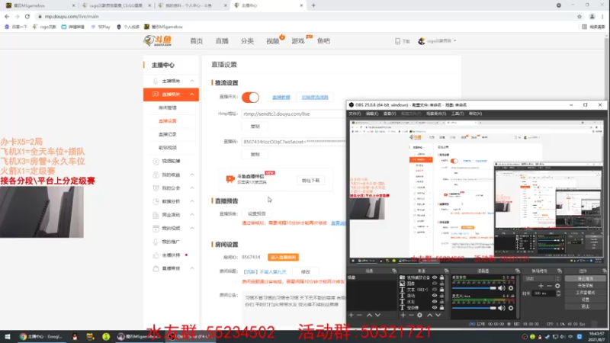Screen dimensions: 610x343
Task: Bookmark this page with star icon
Action: (579, 16)
